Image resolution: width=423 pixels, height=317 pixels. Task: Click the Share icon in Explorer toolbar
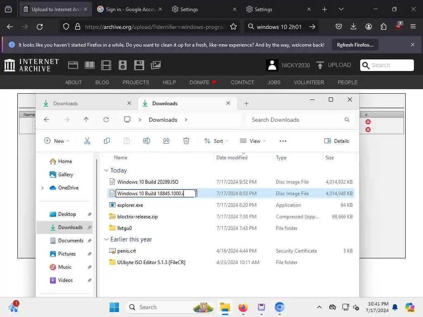coord(166,141)
